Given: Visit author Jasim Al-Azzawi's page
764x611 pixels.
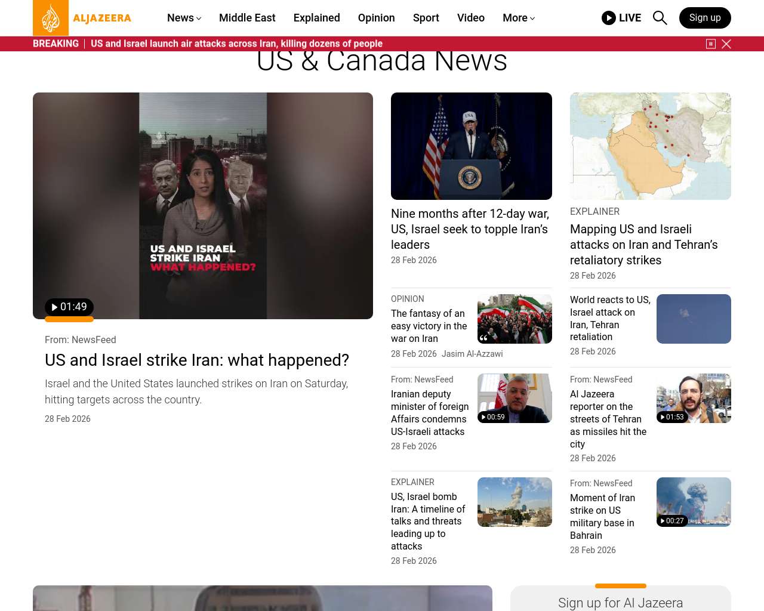Looking at the screenshot, I should [x=472, y=354].
